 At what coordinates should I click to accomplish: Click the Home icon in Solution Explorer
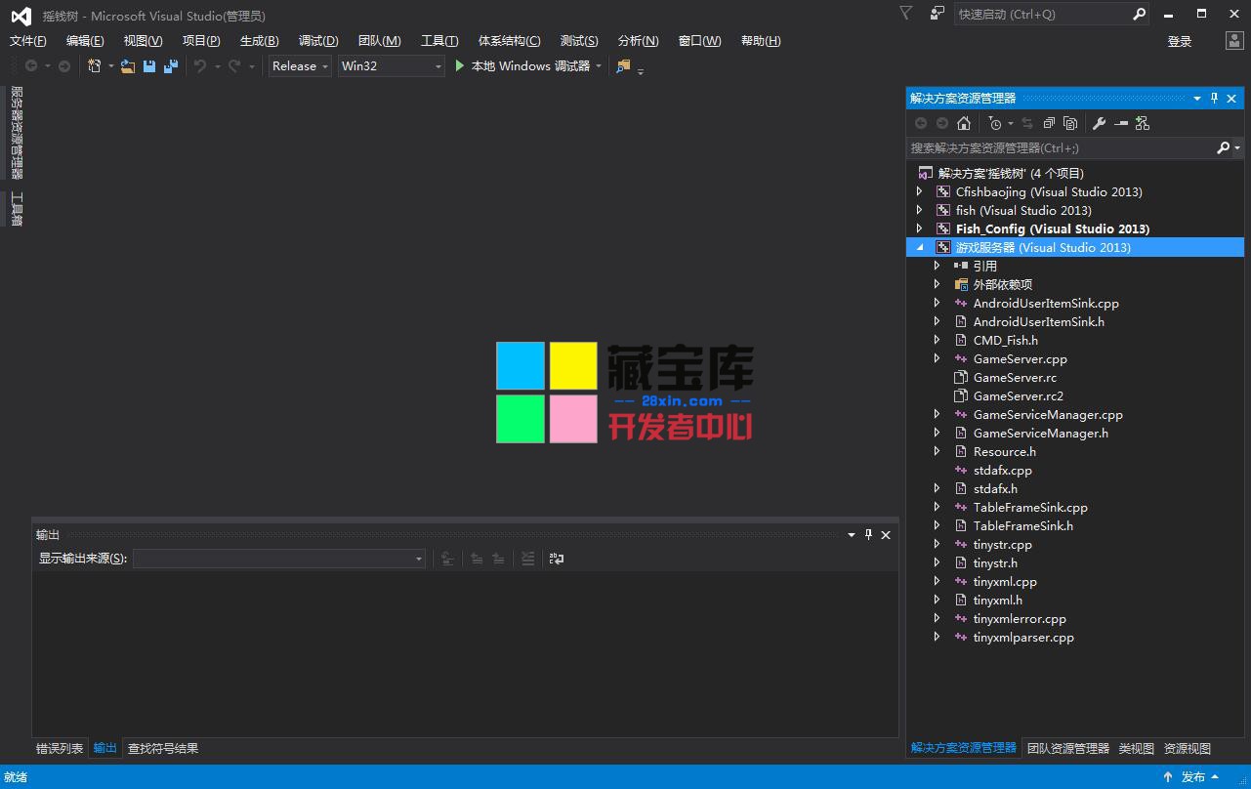coord(964,123)
